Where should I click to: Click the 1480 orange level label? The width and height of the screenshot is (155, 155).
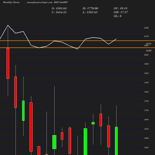point(148,51)
